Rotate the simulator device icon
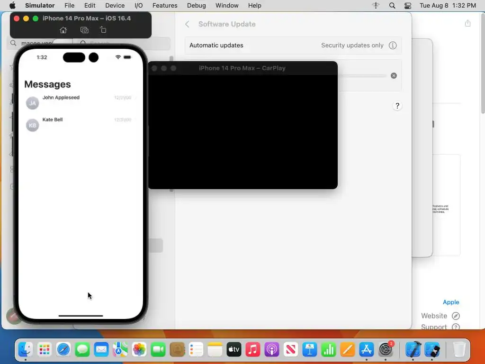The width and height of the screenshot is (485, 364). 103,30
